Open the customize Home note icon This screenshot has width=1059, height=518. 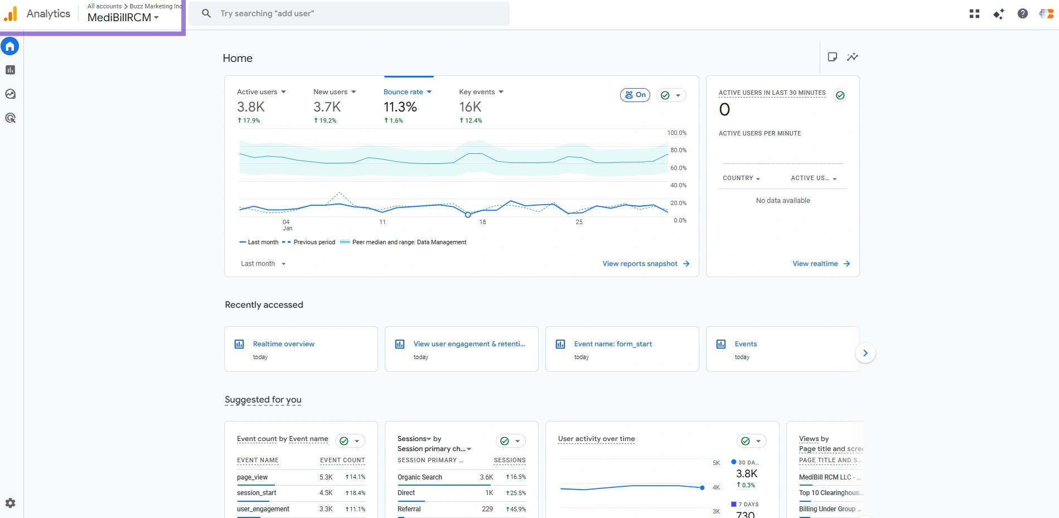[x=832, y=57]
